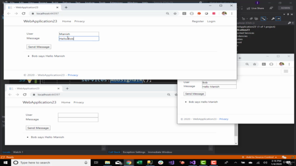Click WebApplication23 brand in top browser
The width and height of the screenshot is (296, 166).
point(40,21)
